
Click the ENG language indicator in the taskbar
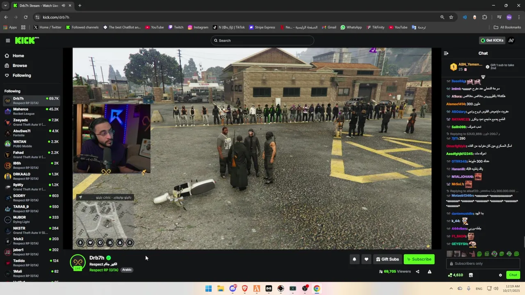(x=479, y=288)
